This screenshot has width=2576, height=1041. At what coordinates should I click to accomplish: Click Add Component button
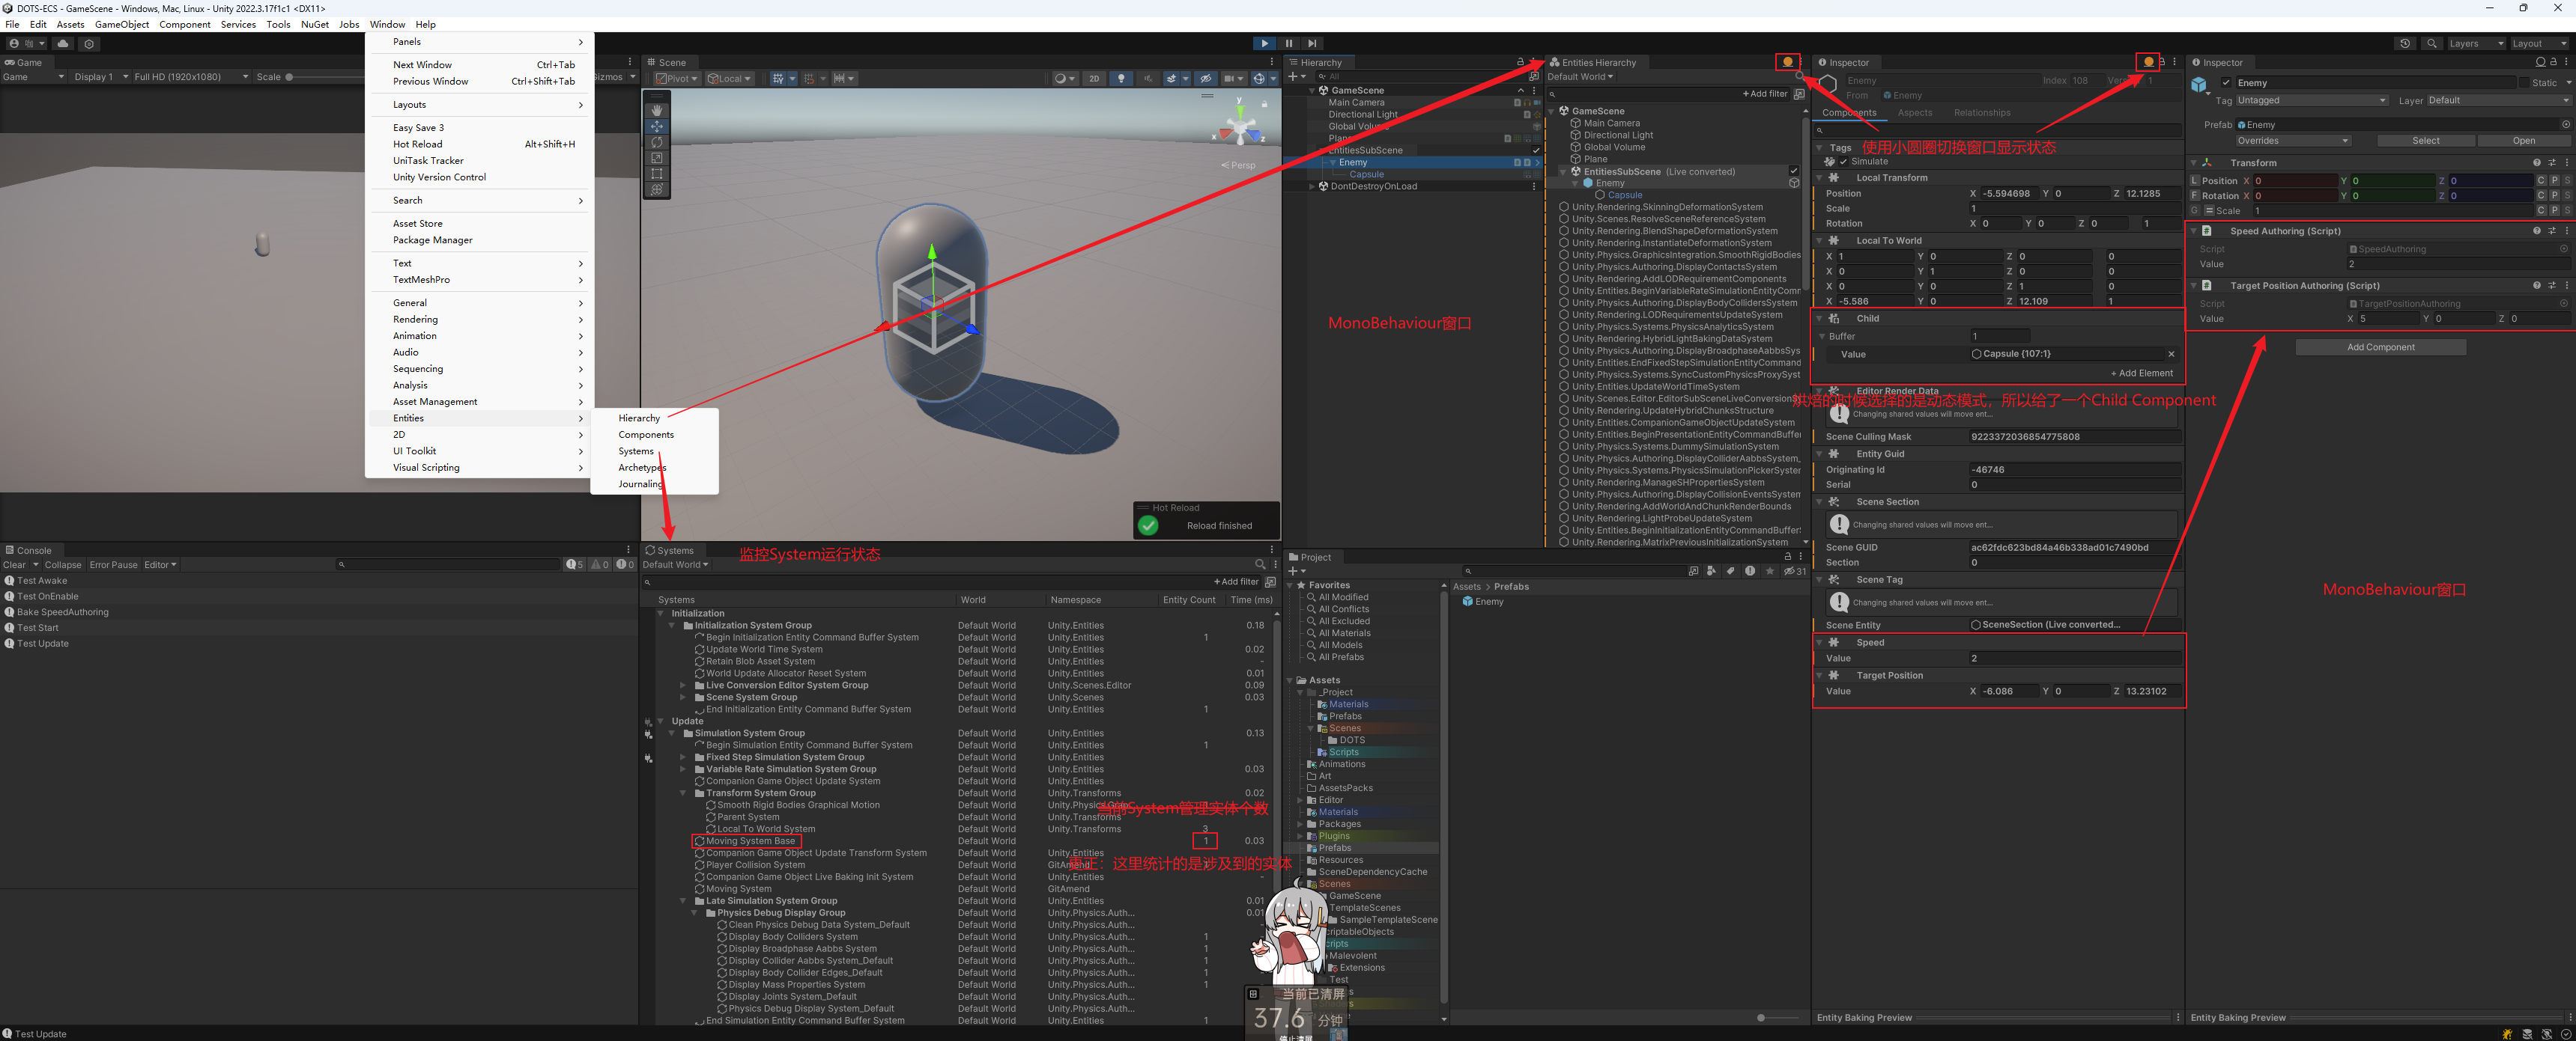click(2380, 348)
